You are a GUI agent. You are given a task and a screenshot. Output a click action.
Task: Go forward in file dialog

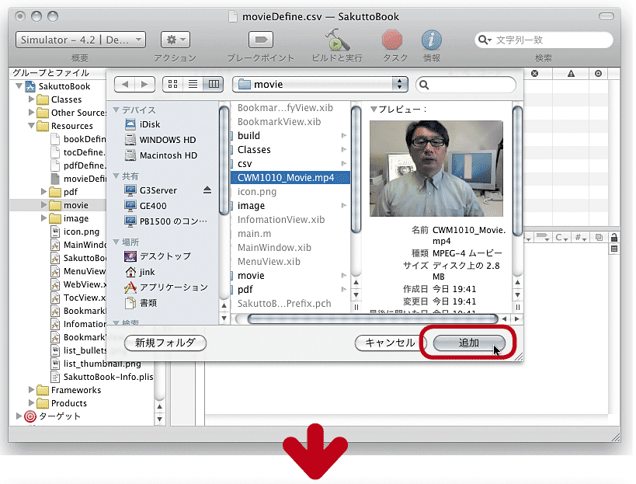(x=144, y=85)
